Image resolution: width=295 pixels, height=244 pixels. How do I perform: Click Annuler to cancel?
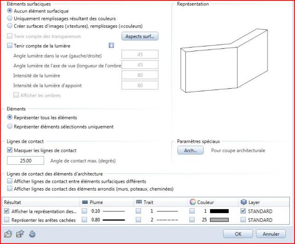[x=271, y=234]
